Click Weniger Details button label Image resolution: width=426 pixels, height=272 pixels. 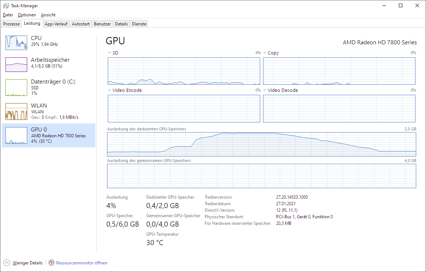[28, 263]
